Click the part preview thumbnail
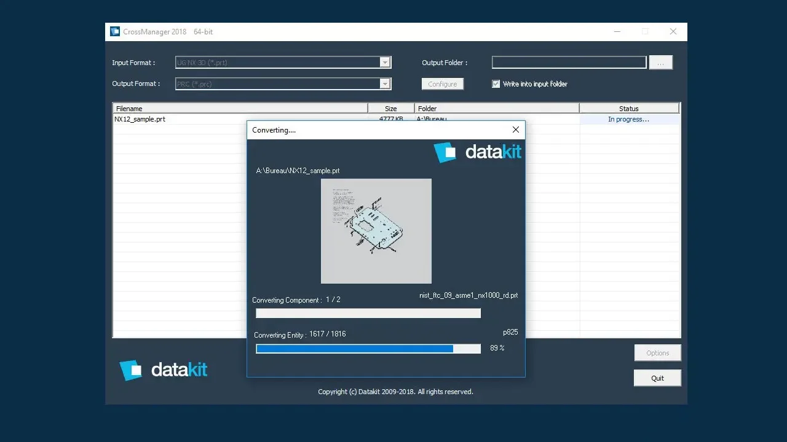Viewport: 787px width, 442px height. coord(376,231)
